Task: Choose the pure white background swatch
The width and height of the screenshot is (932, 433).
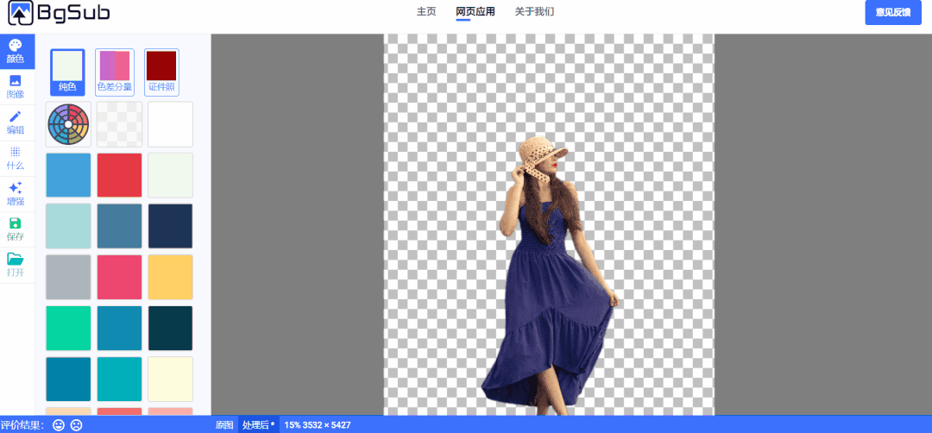Action: pyautogui.click(x=171, y=124)
